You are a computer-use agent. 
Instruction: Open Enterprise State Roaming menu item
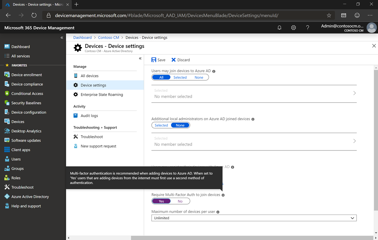click(x=102, y=95)
